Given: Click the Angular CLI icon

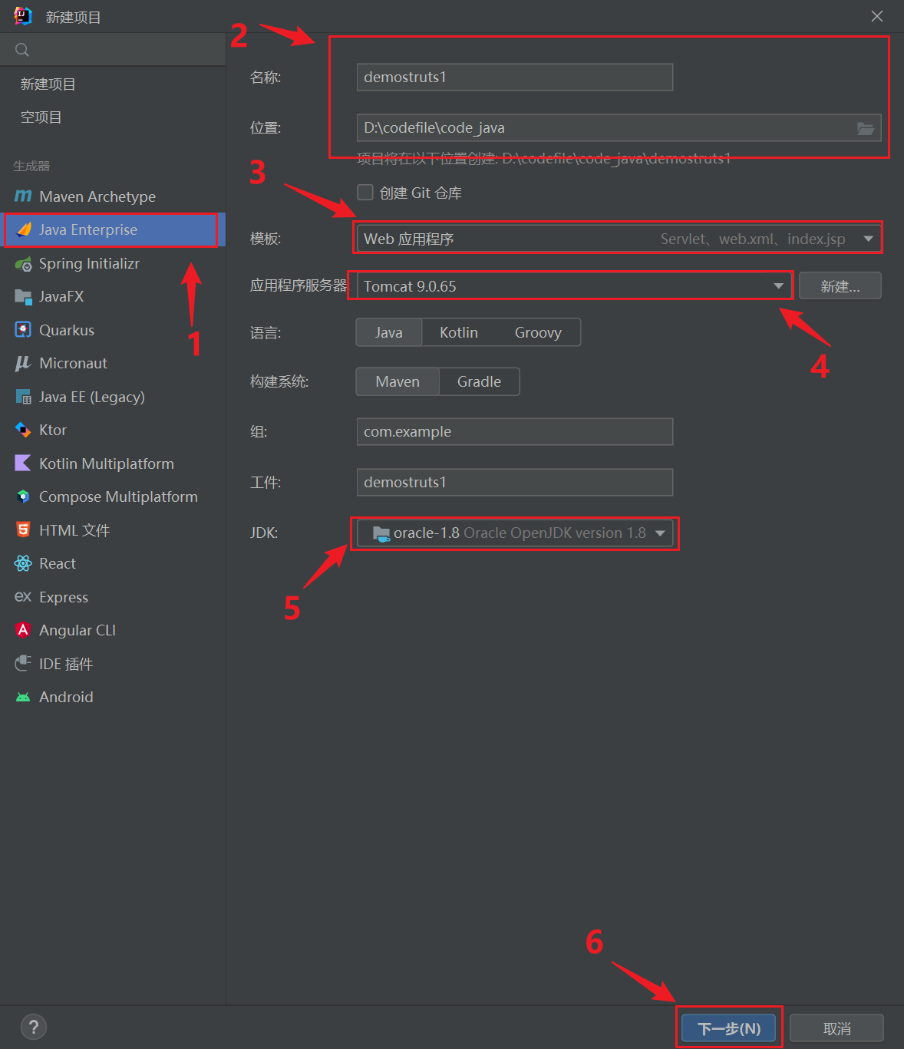Looking at the screenshot, I should click(x=23, y=630).
